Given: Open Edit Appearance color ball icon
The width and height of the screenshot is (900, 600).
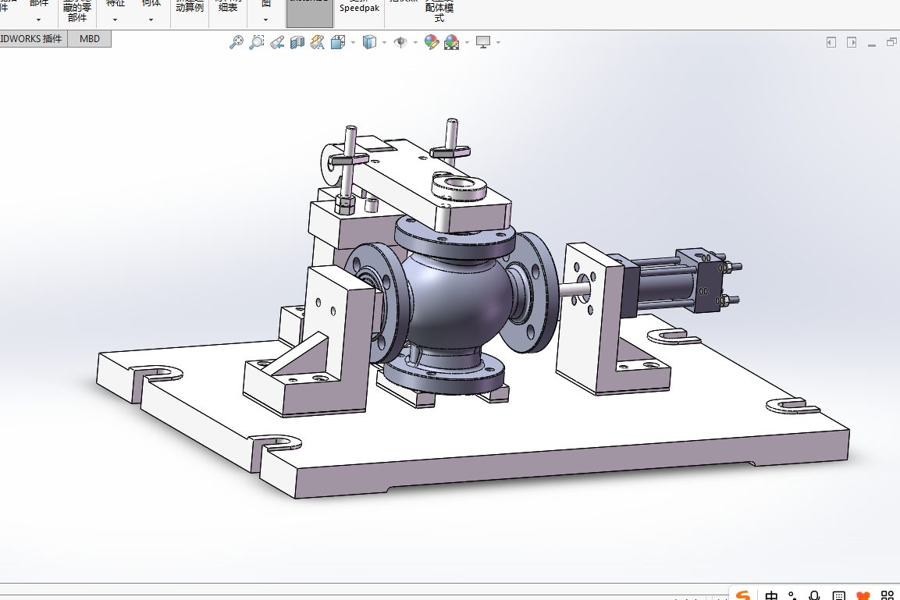Looking at the screenshot, I should 432,42.
